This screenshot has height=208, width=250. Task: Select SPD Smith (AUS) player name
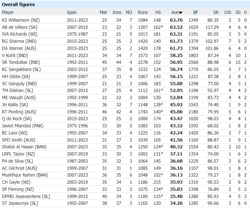(x=19, y=140)
